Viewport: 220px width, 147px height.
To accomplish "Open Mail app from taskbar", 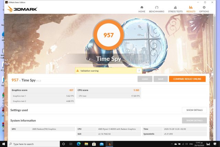I will pos(101,144).
